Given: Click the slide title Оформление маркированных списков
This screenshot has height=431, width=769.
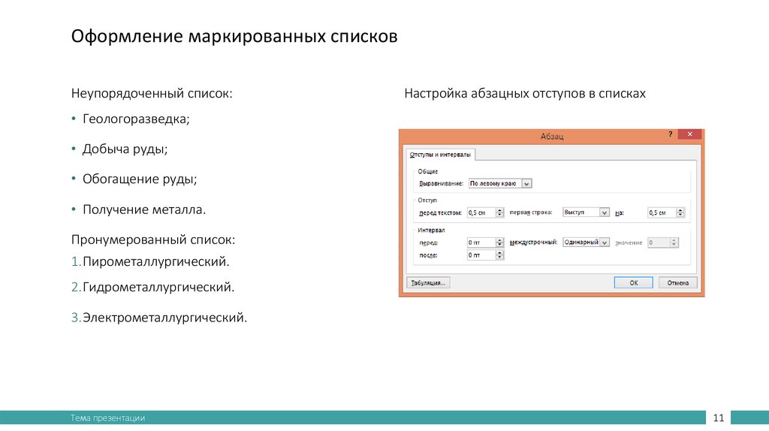Looking at the screenshot, I should pyautogui.click(x=234, y=36).
